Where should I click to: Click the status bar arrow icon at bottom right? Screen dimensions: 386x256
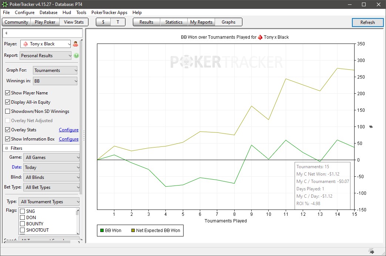click(x=371, y=251)
